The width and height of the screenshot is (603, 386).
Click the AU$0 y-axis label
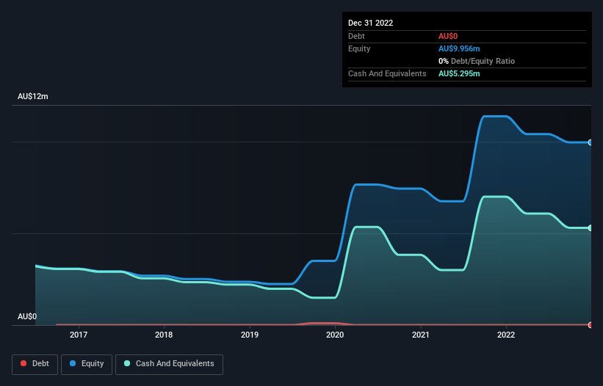click(27, 316)
